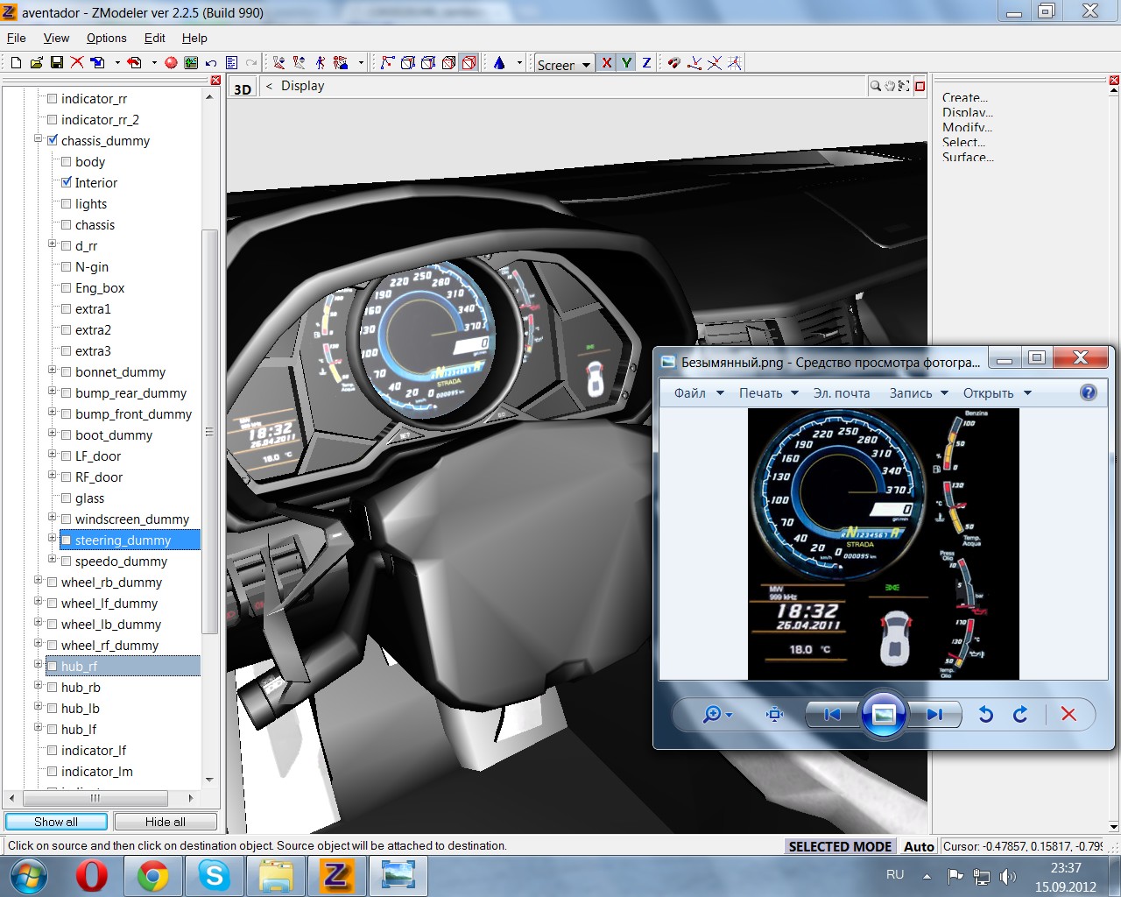Rotate image clockwise in photo viewer
Screen dimensions: 1121x897
(x=1020, y=714)
